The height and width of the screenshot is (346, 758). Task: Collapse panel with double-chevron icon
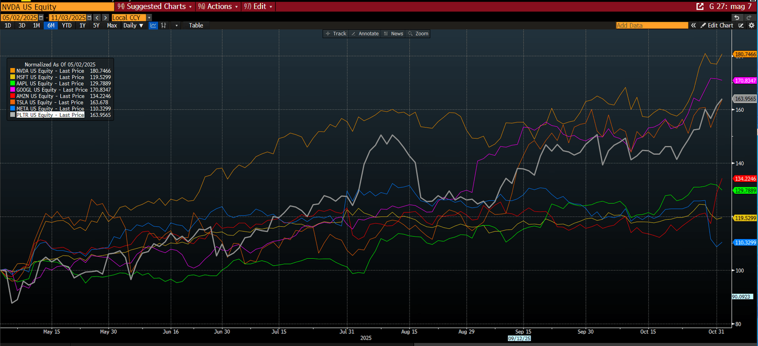point(693,26)
